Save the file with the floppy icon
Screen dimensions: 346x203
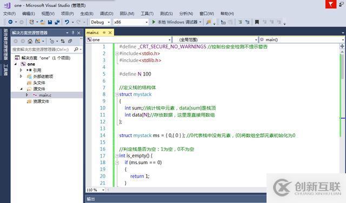pyautogui.click(x=50, y=22)
